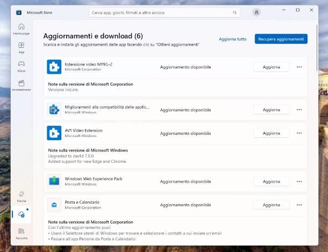
Task: Open more options for AV1 Video Extension
Action: coord(299,133)
